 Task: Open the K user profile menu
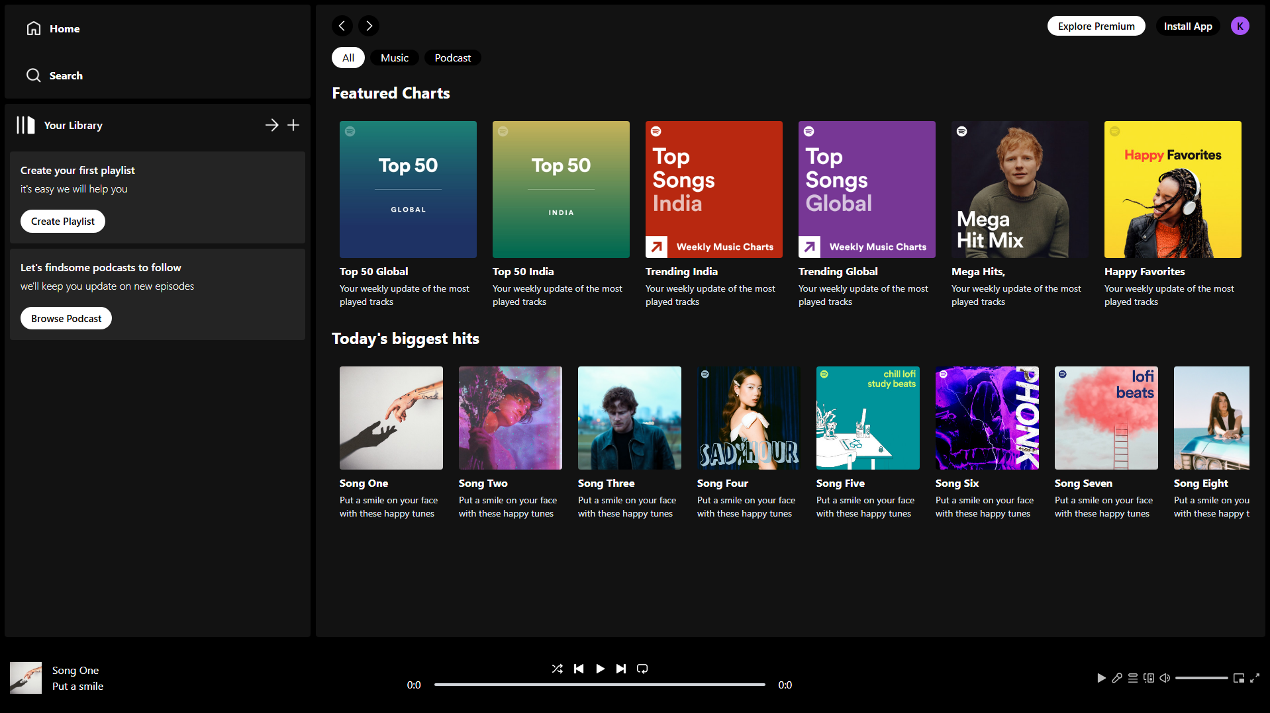tap(1240, 26)
